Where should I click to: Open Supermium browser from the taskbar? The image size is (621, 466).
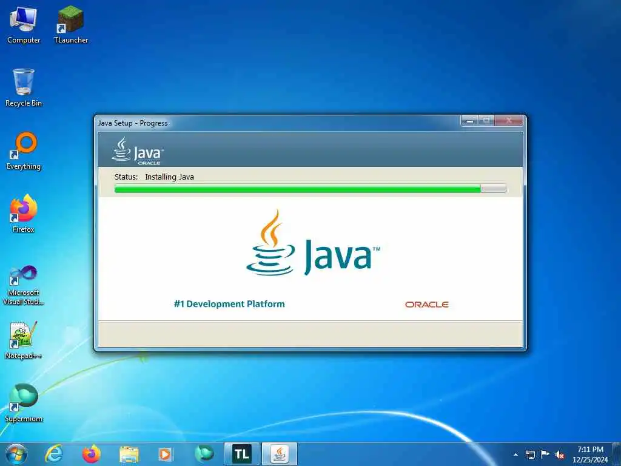coord(204,454)
